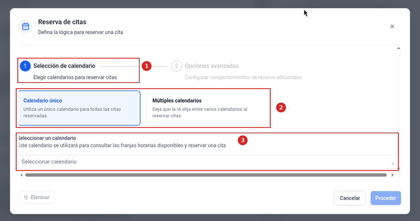Viewport: 420px width, 221px height.
Task: Click the horizontal scrollbar thumb
Action: (x=206, y=175)
